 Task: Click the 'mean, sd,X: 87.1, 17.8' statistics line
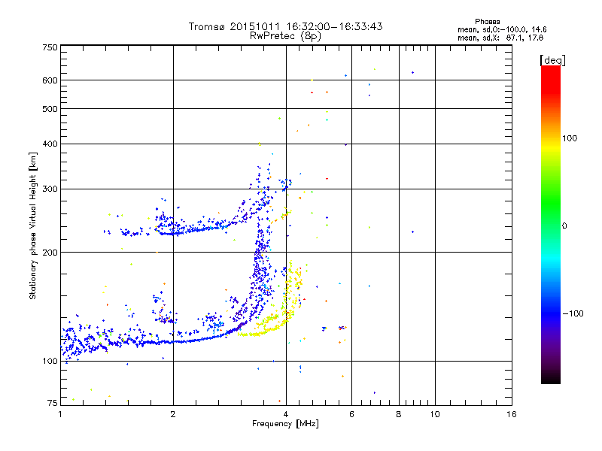(x=500, y=38)
